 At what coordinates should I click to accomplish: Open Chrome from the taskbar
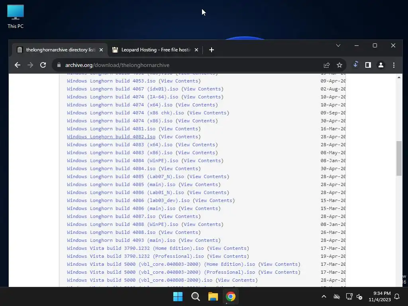point(231,296)
